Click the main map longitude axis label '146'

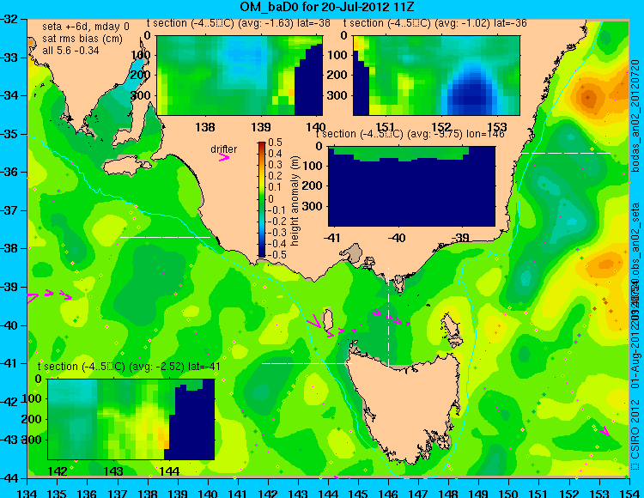coord(388,492)
